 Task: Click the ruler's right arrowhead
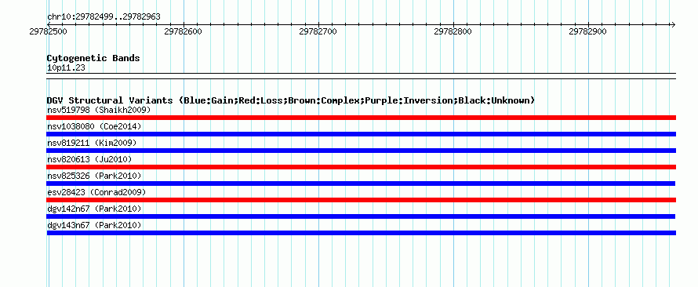673,24
